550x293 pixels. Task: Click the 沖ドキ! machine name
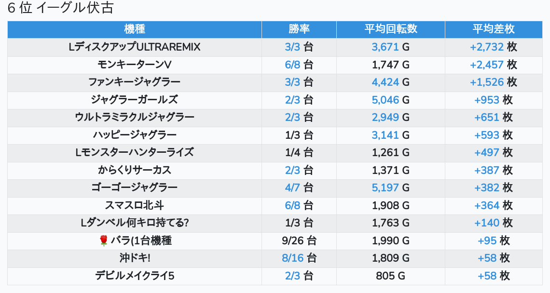point(135,258)
